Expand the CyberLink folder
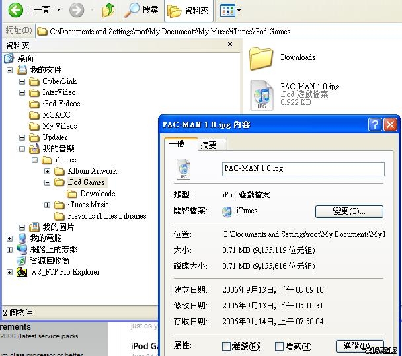 [22, 81]
